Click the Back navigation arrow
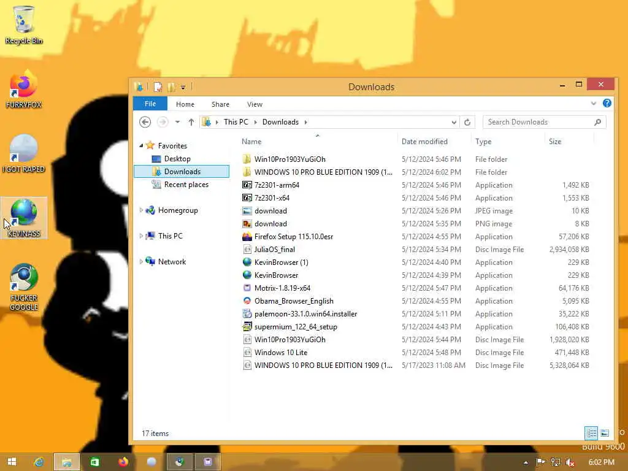Viewport: 628px width, 471px height. pos(145,122)
